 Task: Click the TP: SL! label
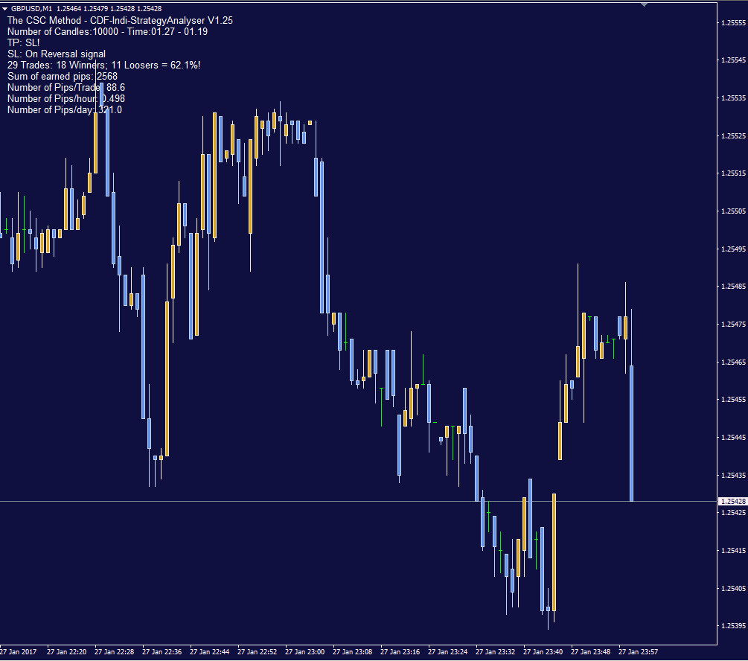pos(23,42)
